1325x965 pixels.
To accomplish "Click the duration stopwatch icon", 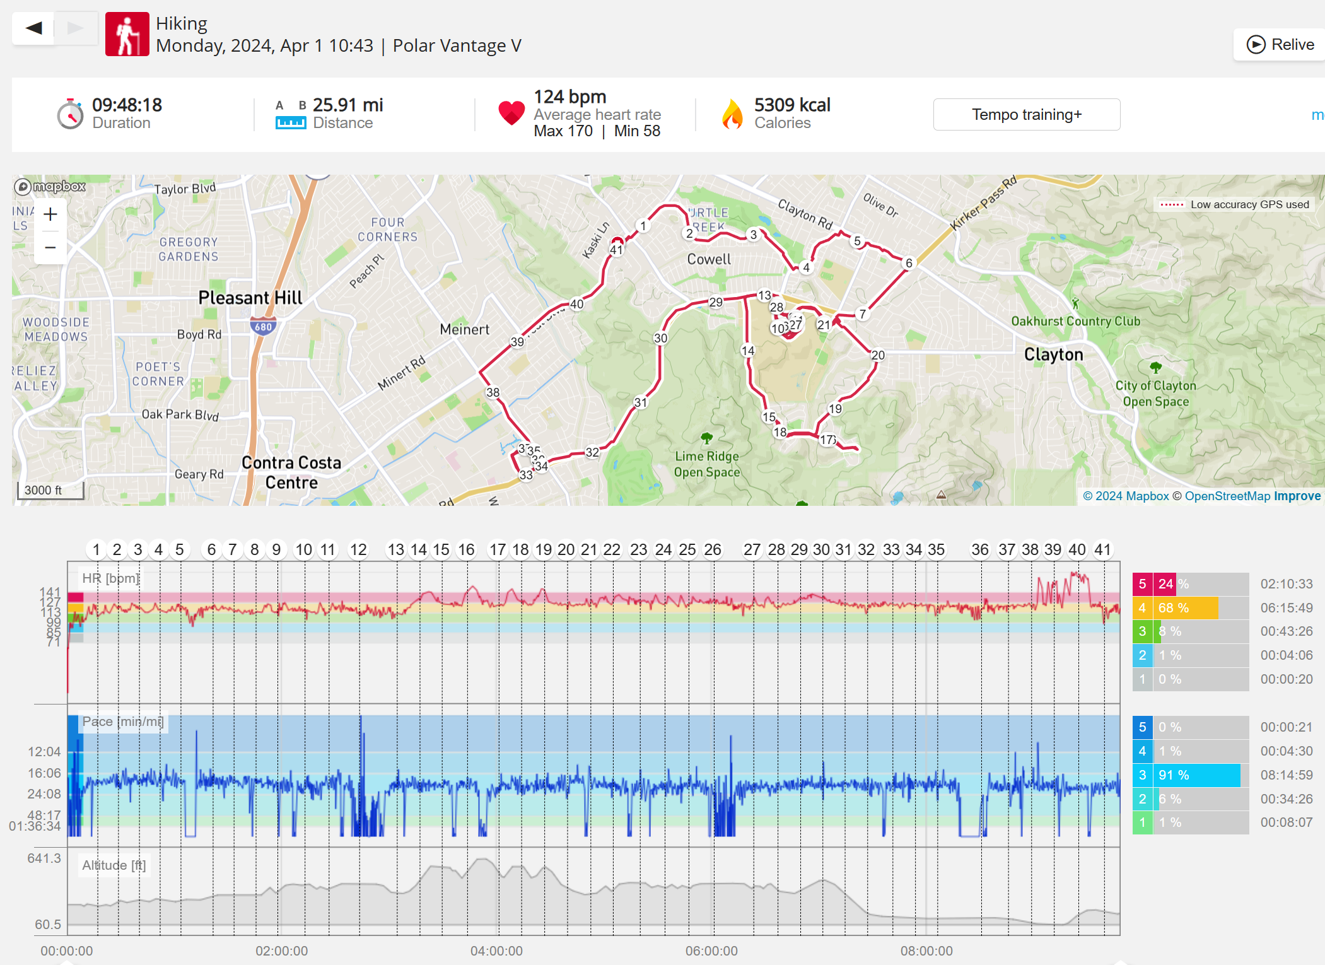I will pyautogui.click(x=70, y=114).
